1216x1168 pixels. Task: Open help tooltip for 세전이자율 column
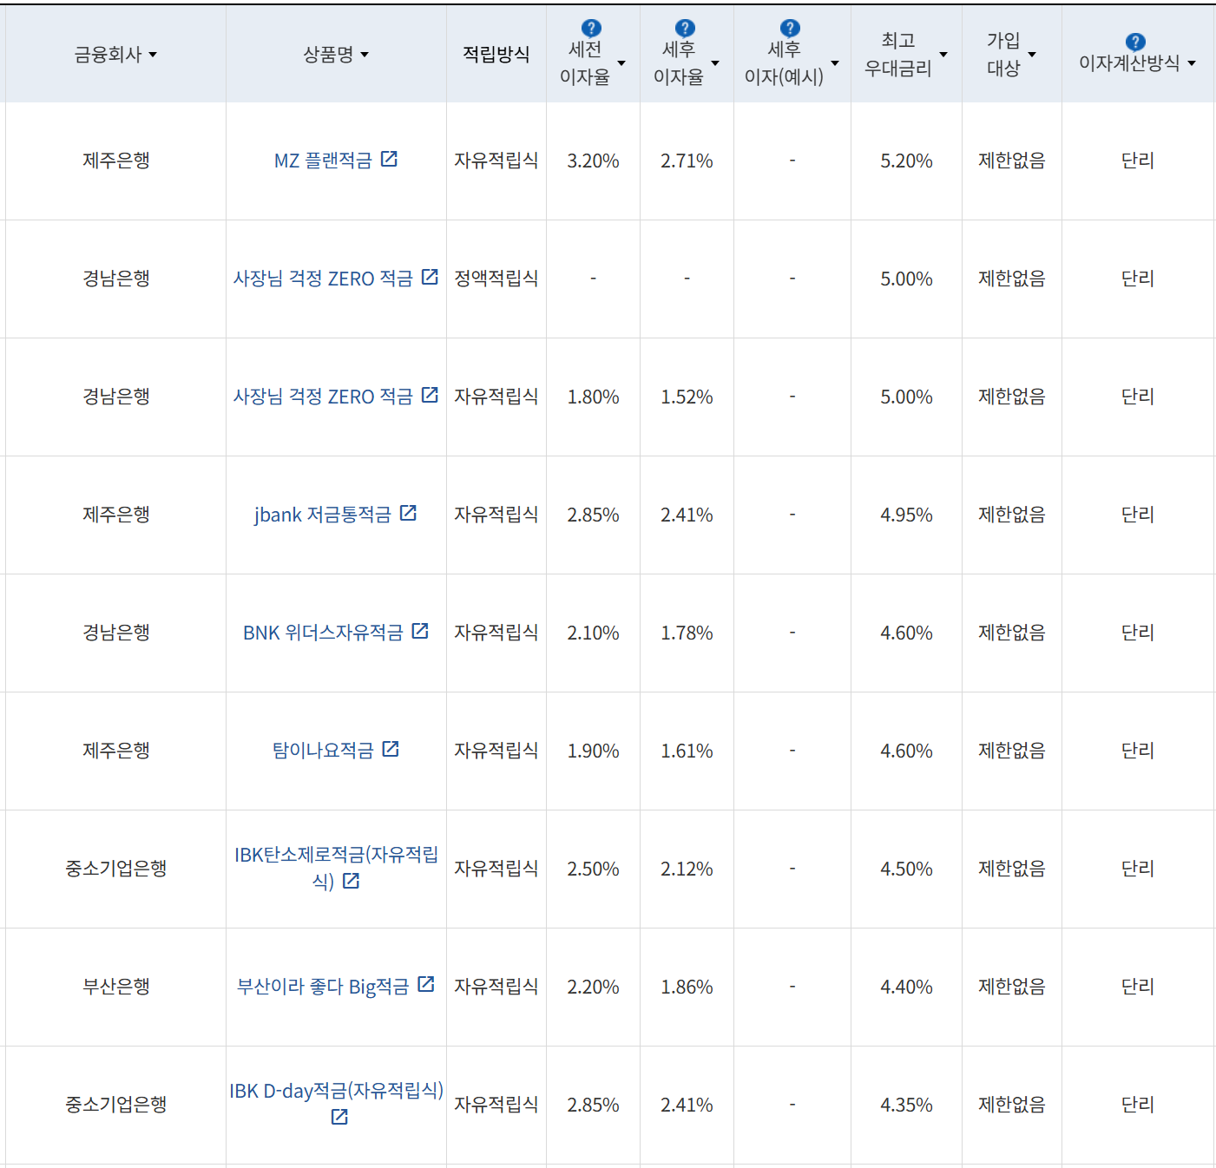(593, 27)
